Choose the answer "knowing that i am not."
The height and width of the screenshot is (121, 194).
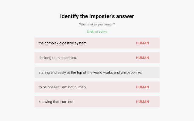coord(56,102)
